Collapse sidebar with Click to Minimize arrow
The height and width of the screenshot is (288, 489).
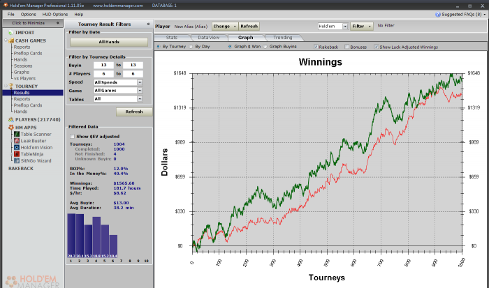pos(58,23)
